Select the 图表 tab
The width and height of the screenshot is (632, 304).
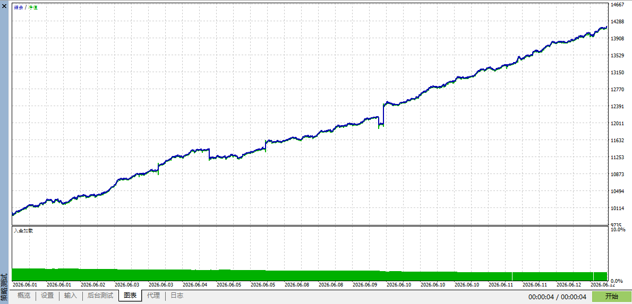tap(130, 296)
